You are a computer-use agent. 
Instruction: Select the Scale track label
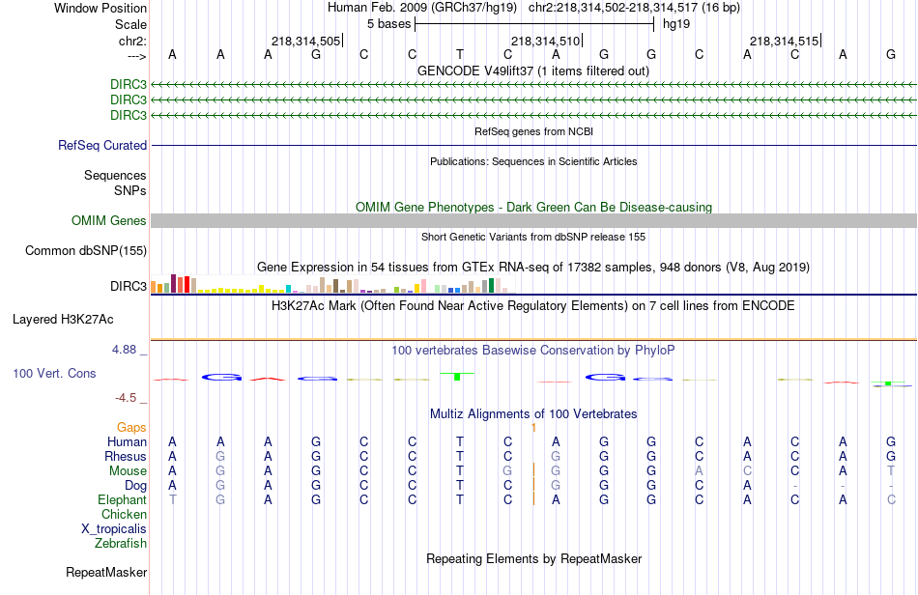[x=130, y=24]
